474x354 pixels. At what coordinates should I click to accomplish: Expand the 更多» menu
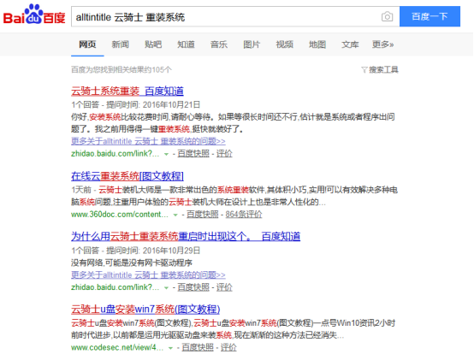(382, 44)
